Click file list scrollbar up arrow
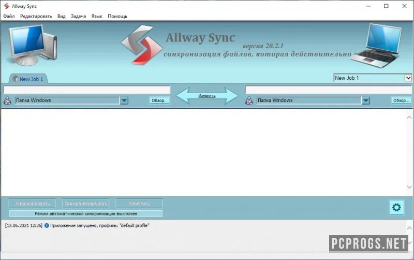 pyautogui.click(x=409, y=118)
